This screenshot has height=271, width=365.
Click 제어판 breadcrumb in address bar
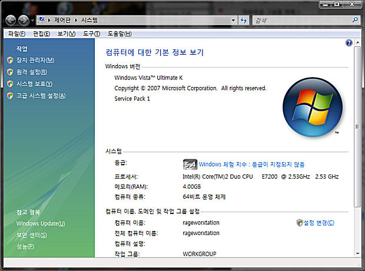tap(62, 20)
